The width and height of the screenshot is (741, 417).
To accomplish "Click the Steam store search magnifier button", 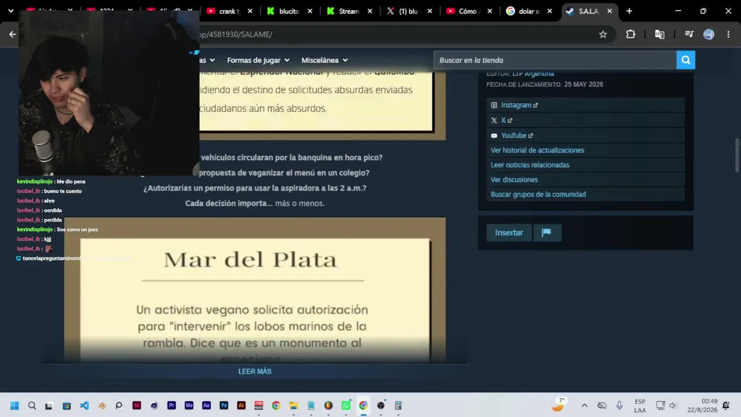I will tap(685, 60).
